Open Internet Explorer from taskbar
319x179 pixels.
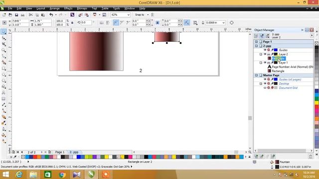click(19, 175)
